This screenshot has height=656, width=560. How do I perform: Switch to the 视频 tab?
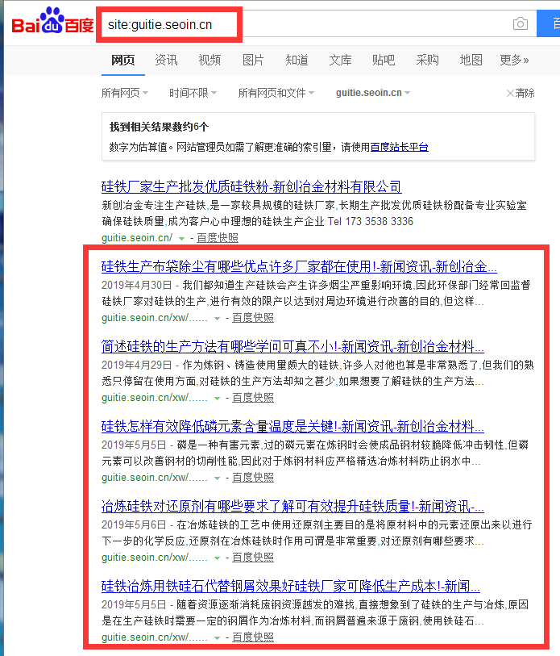point(209,61)
